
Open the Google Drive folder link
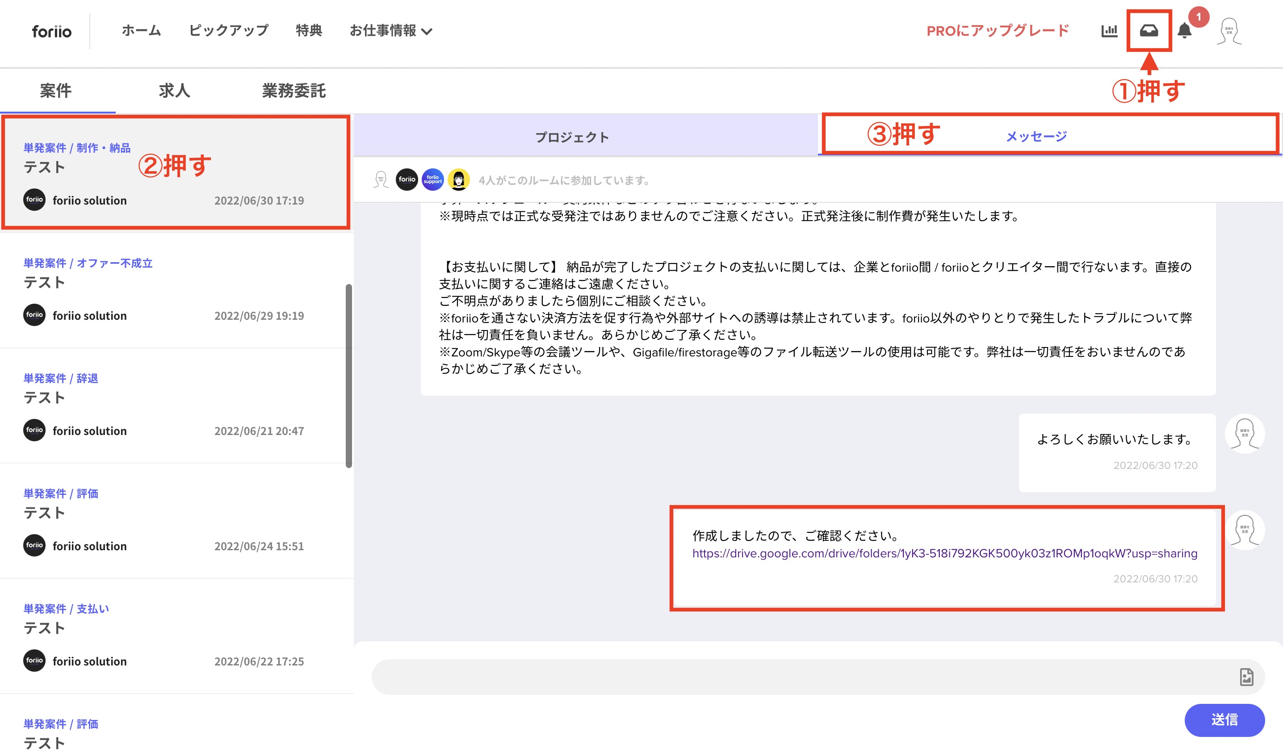944,553
